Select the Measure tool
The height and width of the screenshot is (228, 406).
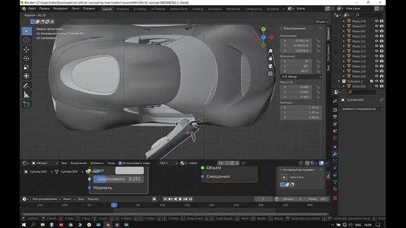click(27, 94)
